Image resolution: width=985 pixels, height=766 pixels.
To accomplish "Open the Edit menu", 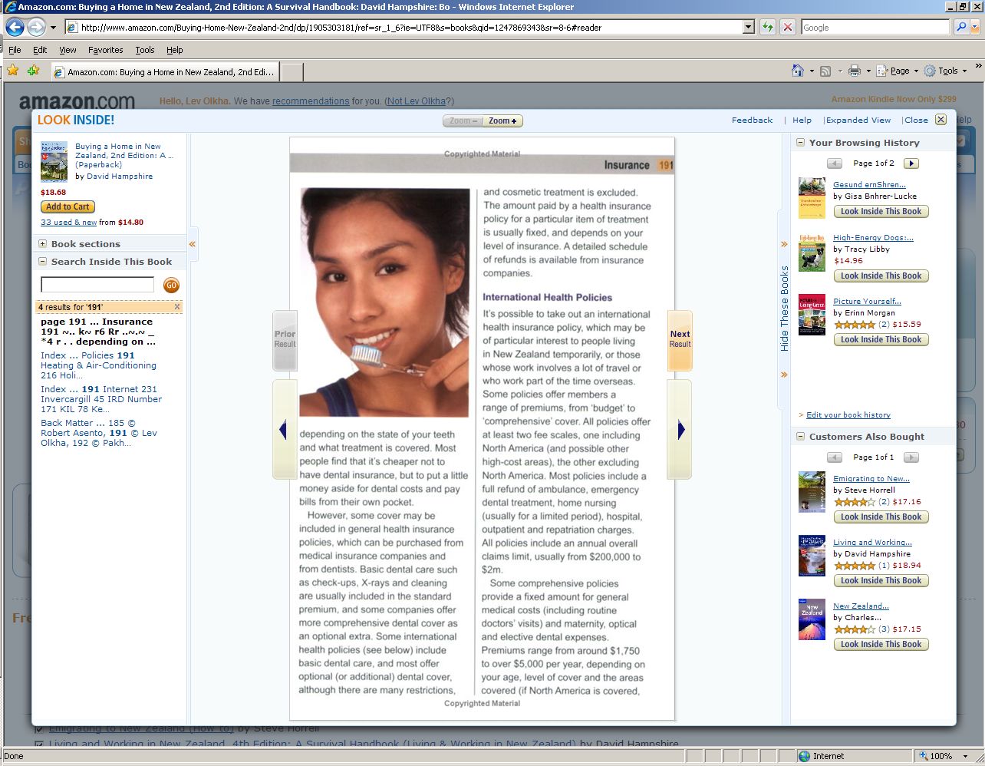I will click(x=40, y=50).
